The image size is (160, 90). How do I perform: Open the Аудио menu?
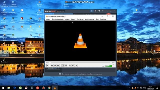click(67, 19)
